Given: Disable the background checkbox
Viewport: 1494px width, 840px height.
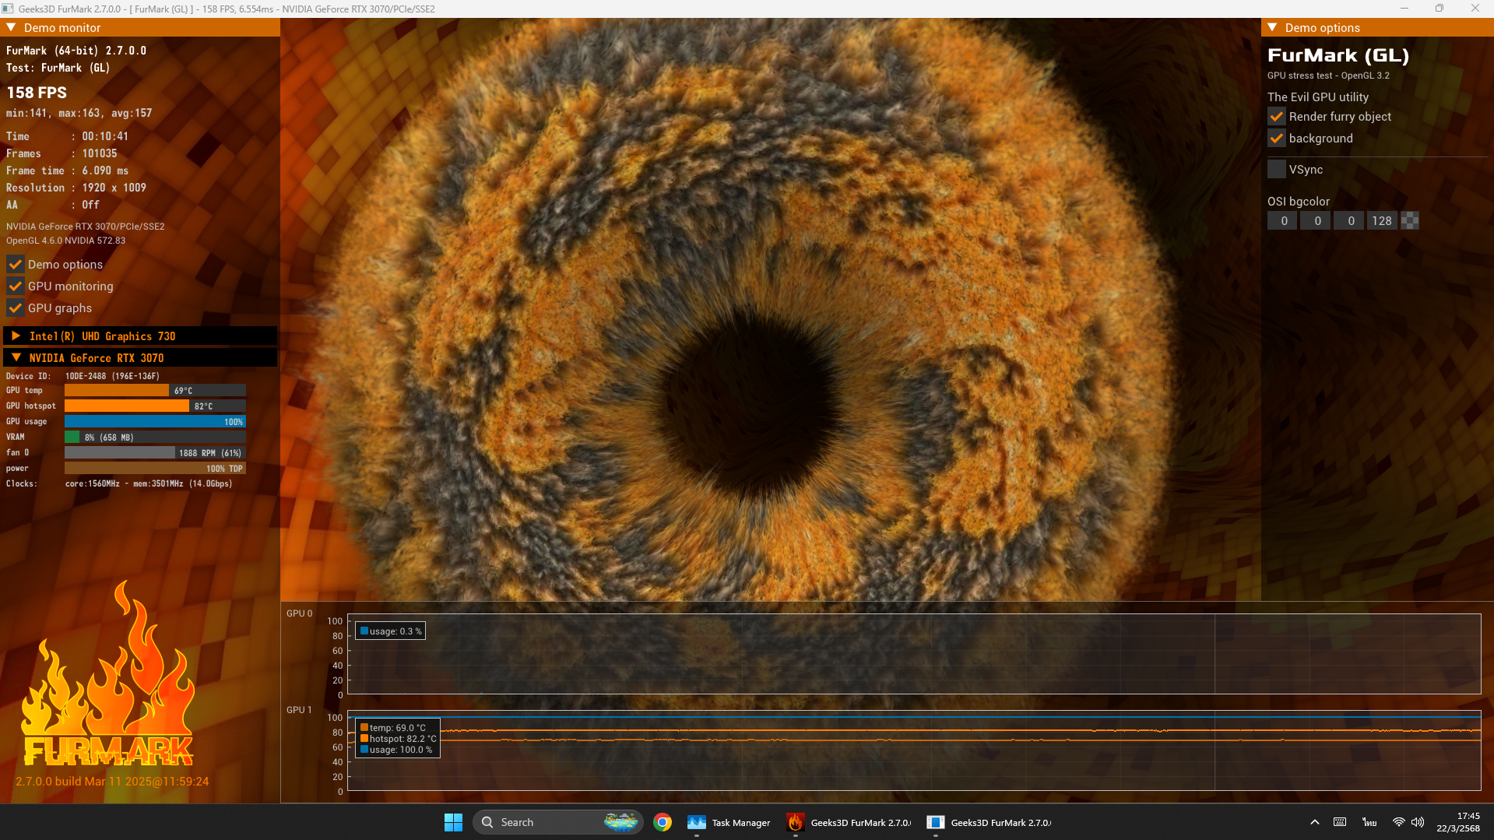Looking at the screenshot, I should tap(1276, 139).
